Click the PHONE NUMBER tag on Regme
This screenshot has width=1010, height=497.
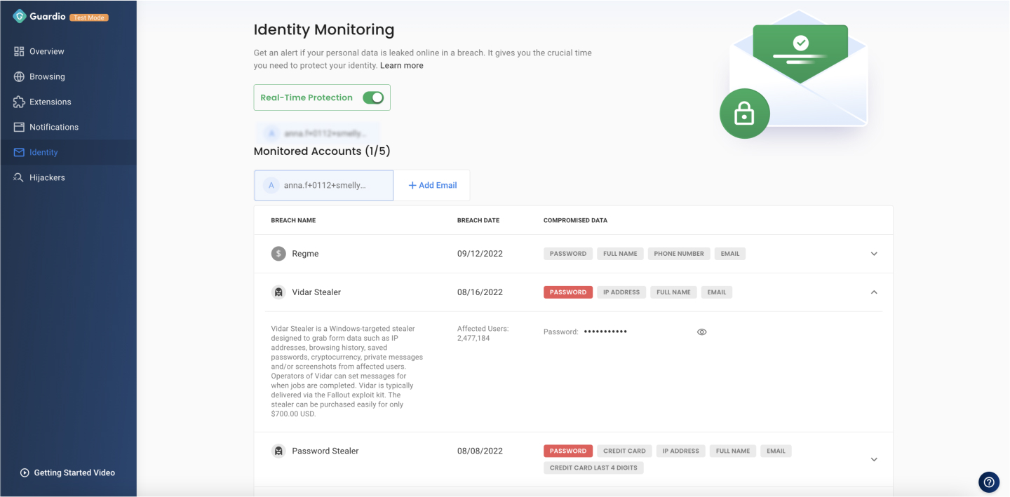[679, 254]
